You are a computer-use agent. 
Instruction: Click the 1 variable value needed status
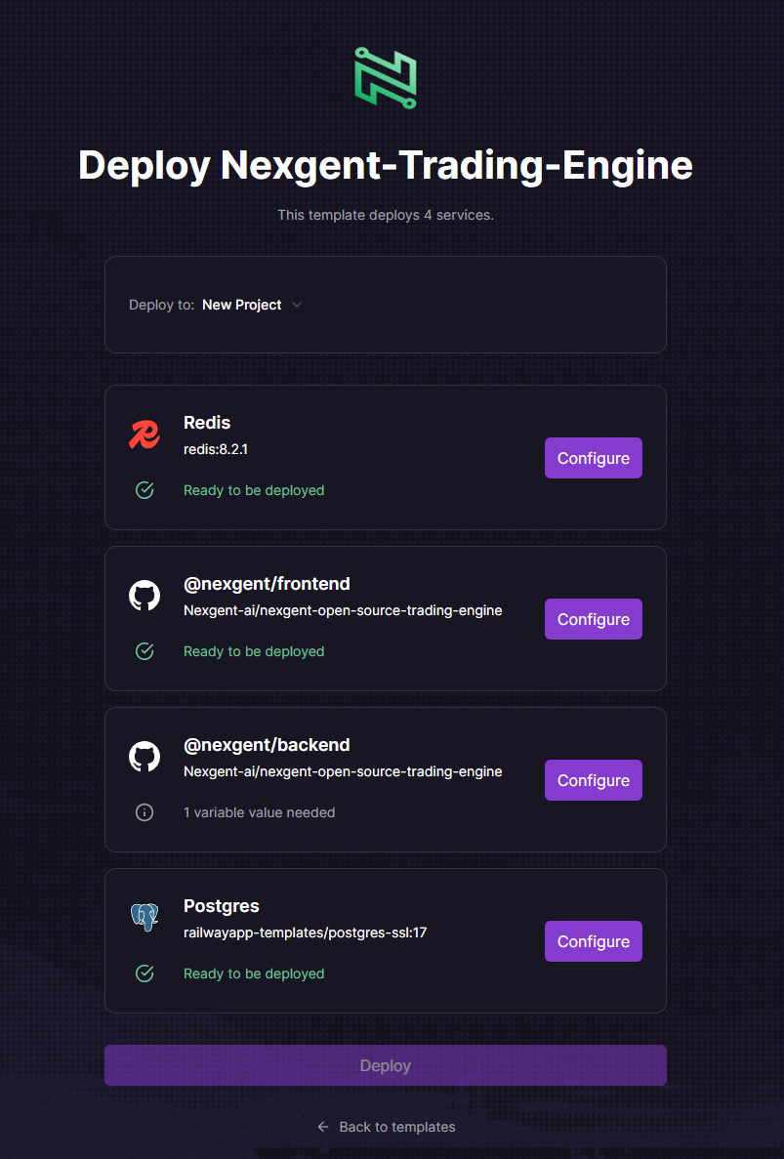259,811
